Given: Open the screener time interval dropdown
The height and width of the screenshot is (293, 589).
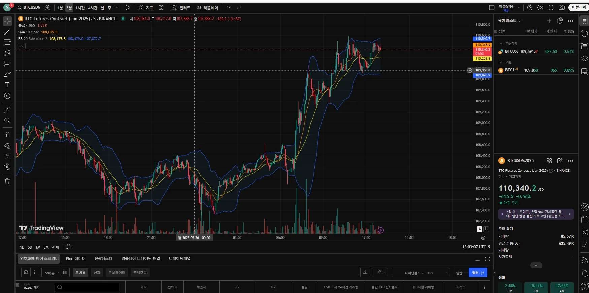Looking at the screenshot, I should click(x=381, y=273).
